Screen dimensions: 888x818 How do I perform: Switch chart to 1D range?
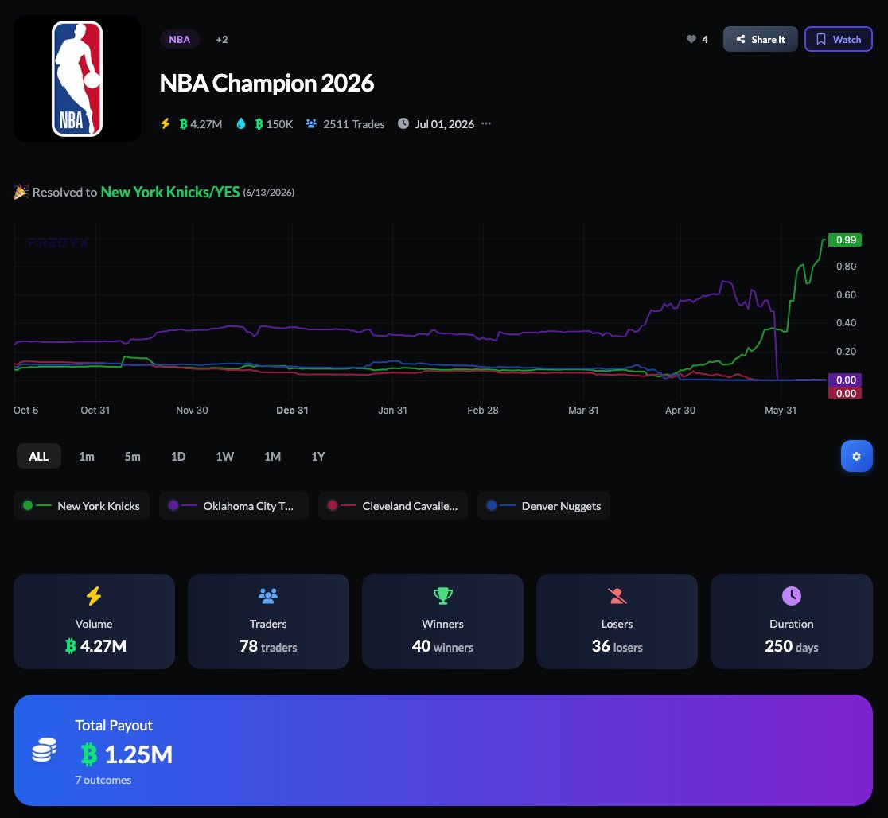(x=178, y=456)
